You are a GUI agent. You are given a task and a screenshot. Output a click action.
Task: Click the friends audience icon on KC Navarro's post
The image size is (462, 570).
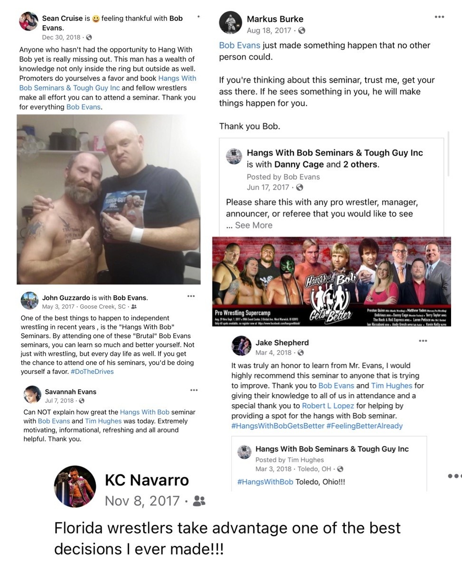coord(200,501)
